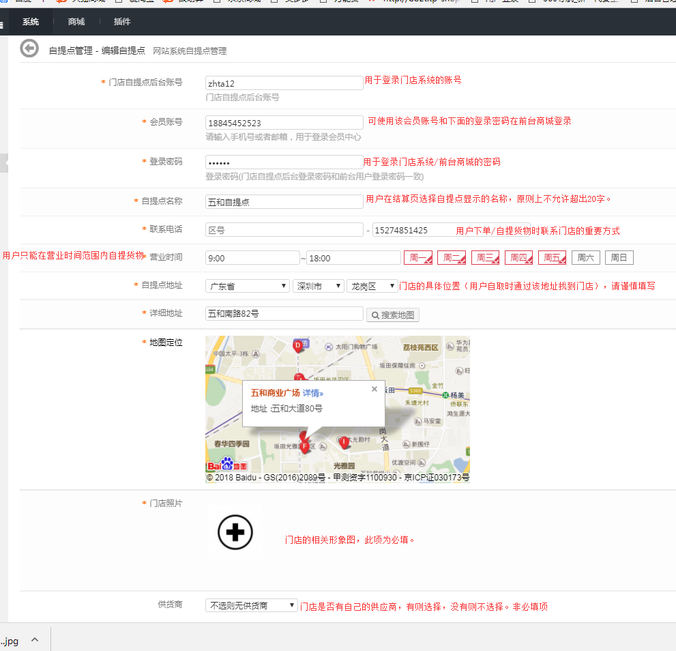Image resolution: width=676 pixels, height=651 pixels.
Task: Click the 自提点名称 input field
Action: pyautogui.click(x=284, y=202)
